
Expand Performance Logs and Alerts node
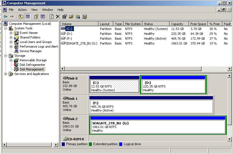11,46
